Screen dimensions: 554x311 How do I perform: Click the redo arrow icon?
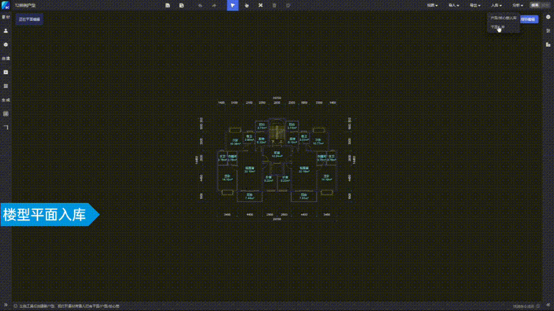214,5
